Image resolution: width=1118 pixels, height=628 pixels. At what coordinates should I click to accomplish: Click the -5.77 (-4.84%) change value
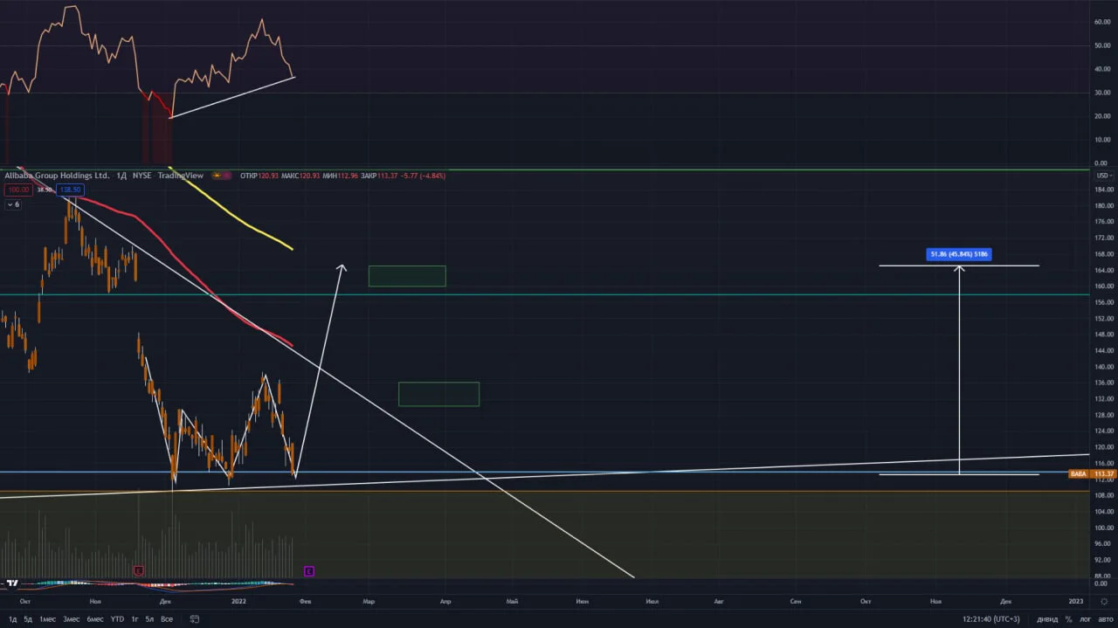pyautogui.click(x=422, y=176)
